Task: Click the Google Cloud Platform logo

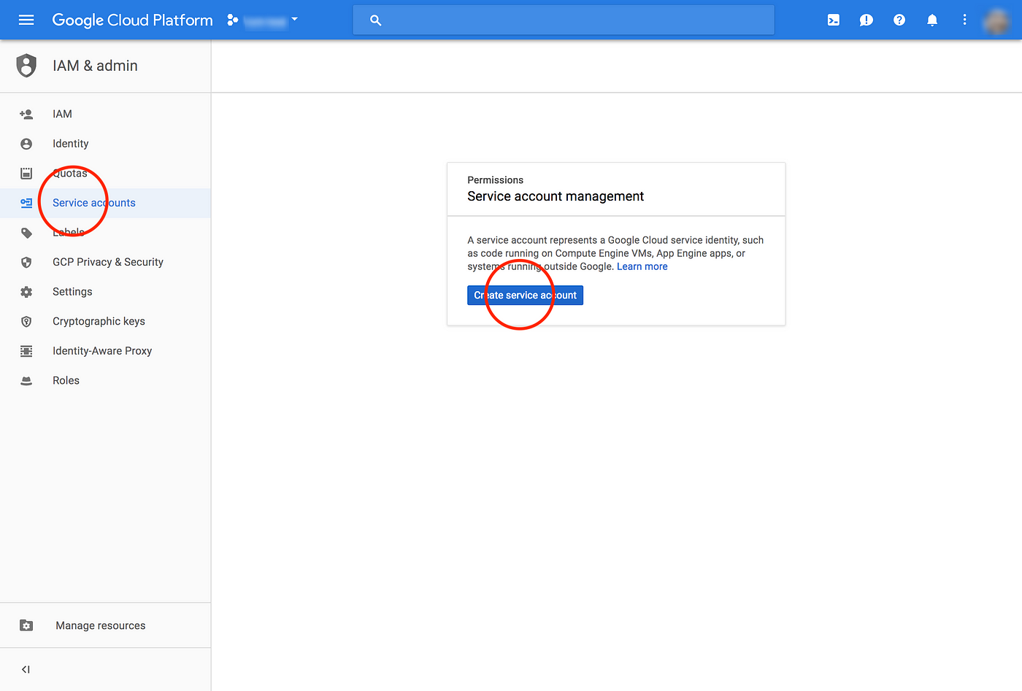Action: (x=132, y=20)
